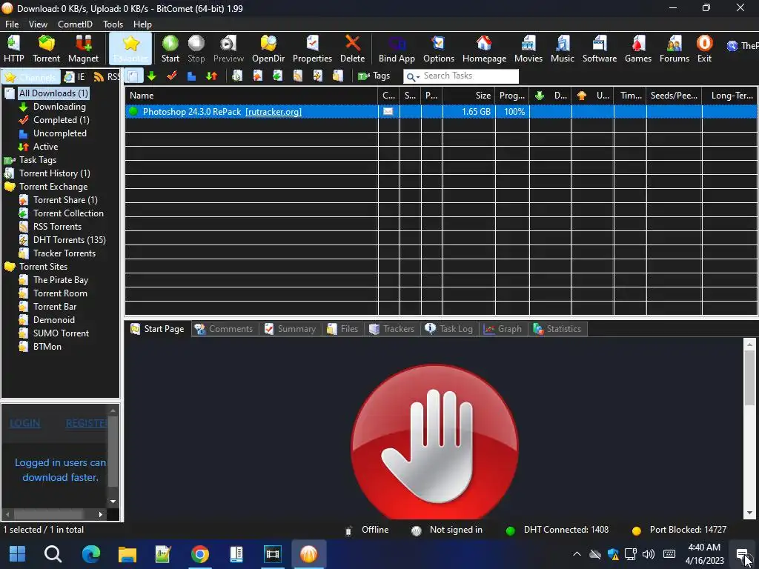Switch to the Summary tab
759x569 pixels.
click(291, 329)
